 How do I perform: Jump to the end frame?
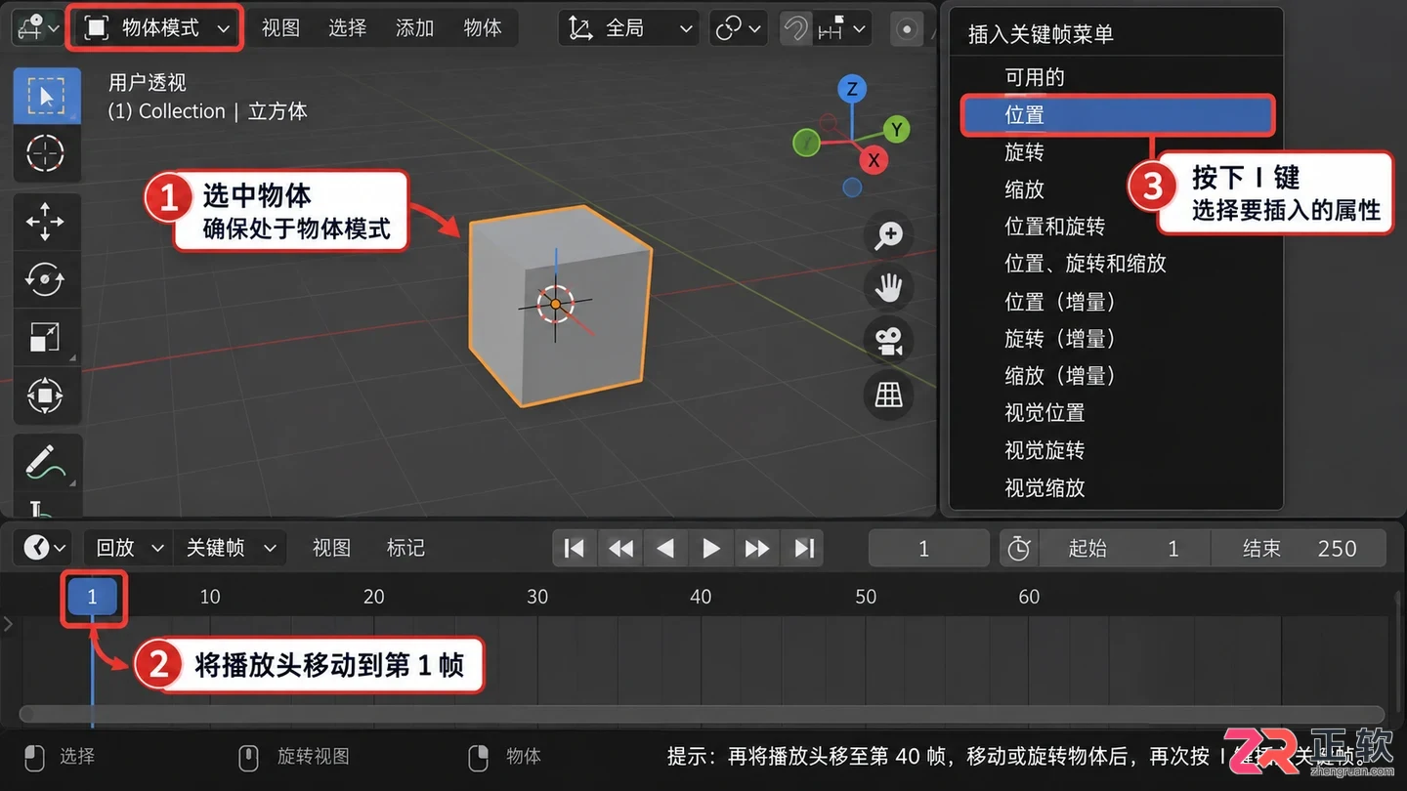[x=803, y=549]
